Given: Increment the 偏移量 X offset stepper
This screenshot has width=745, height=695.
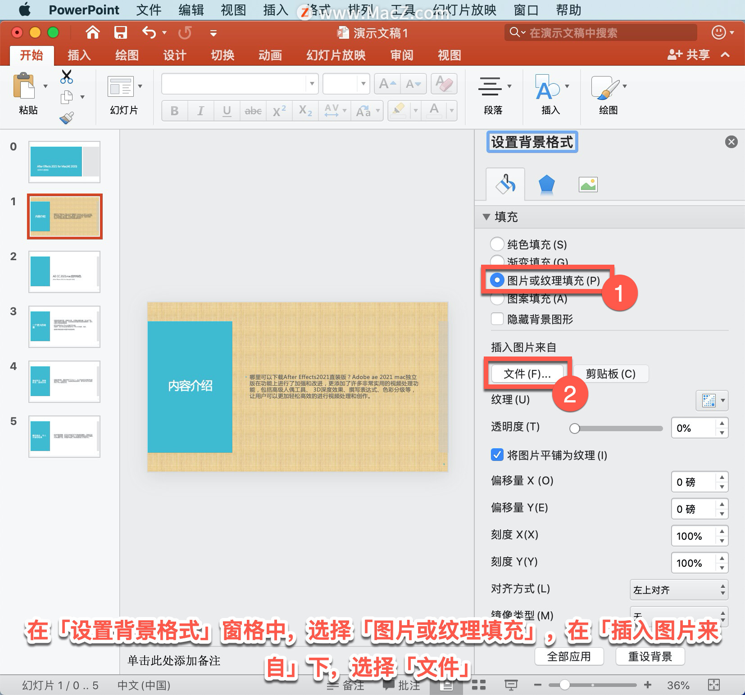Looking at the screenshot, I should coord(722,477).
